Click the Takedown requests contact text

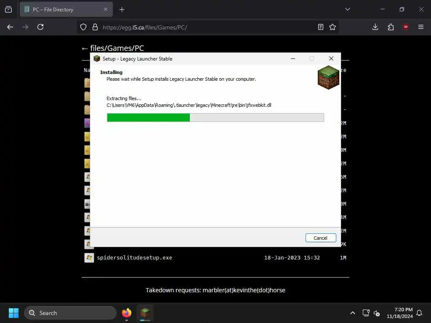[x=215, y=290]
